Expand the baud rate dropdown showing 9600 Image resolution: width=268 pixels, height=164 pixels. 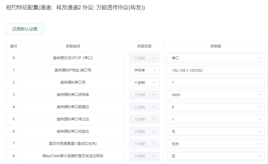click(x=216, y=95)
